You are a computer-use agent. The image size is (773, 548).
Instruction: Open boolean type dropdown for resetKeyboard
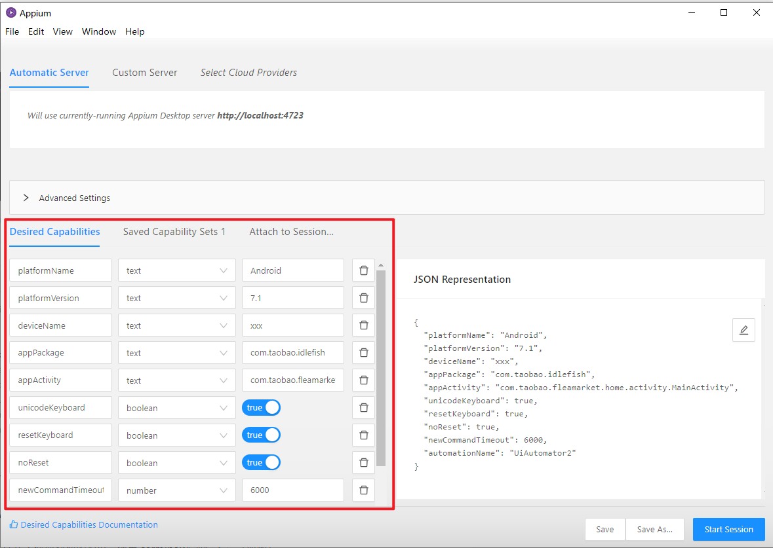pos(176,435)
